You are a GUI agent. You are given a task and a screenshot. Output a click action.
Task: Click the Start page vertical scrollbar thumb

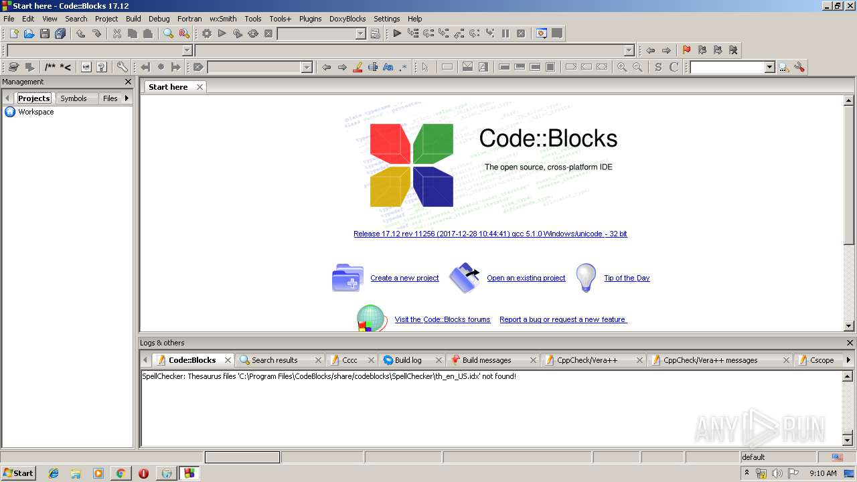coord(848,175)
